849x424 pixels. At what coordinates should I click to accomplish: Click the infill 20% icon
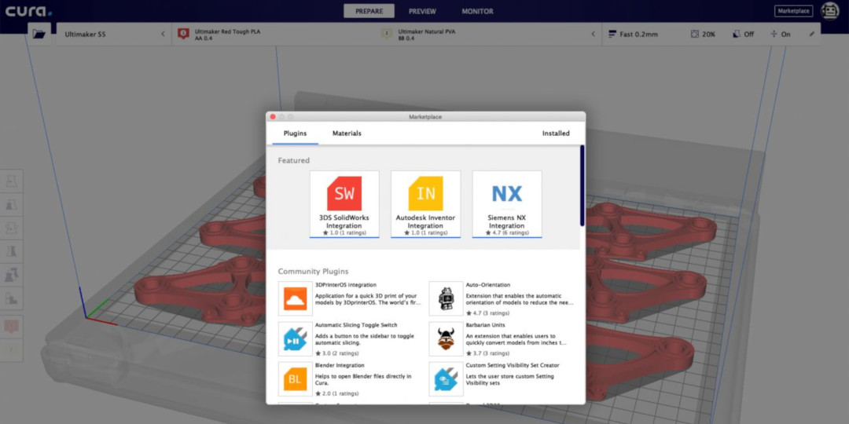(x=695, y=34)
